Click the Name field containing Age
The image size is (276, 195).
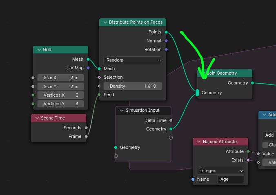point(230,179)
